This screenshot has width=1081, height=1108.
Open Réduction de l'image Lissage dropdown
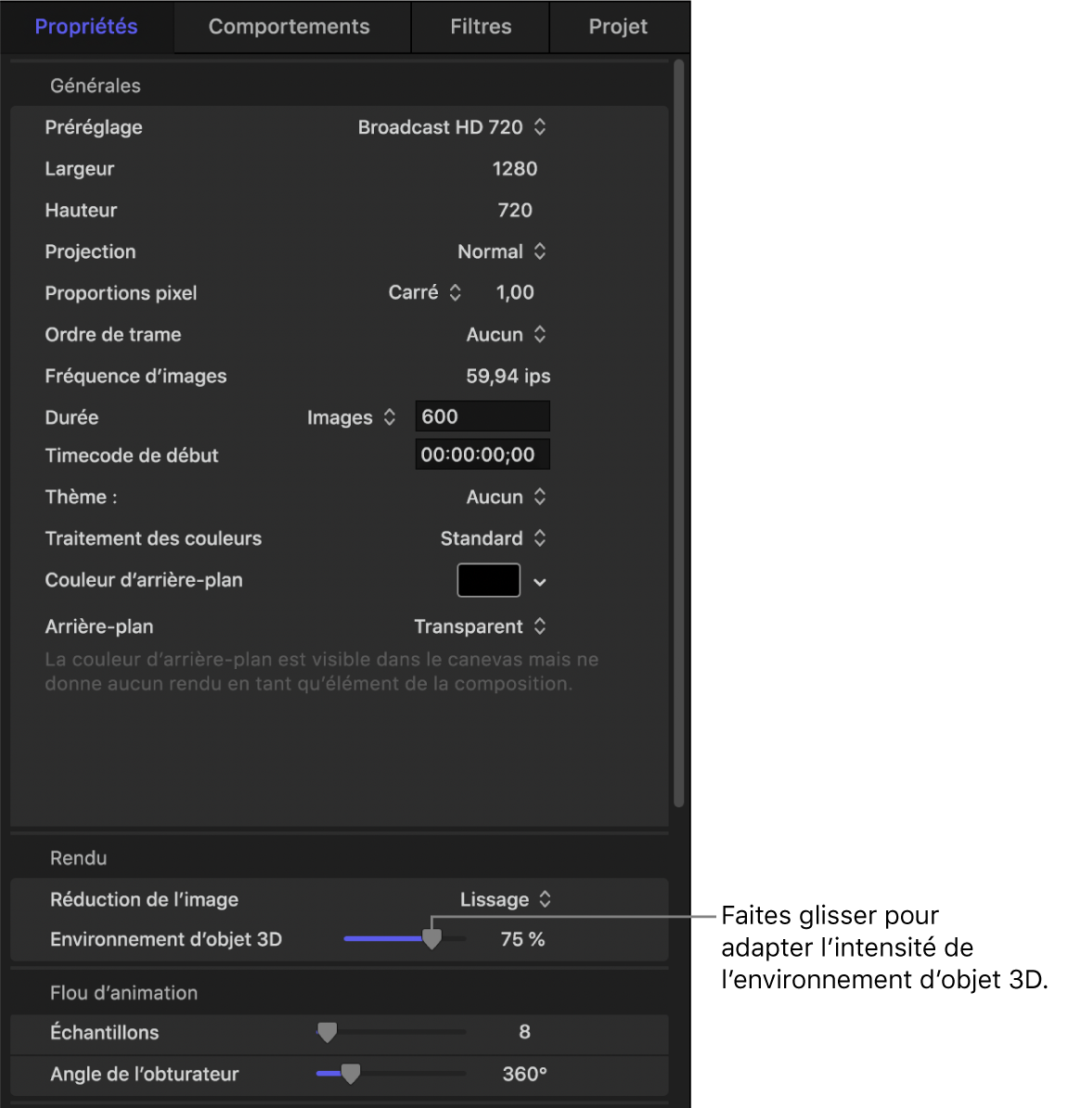(506, 899)
